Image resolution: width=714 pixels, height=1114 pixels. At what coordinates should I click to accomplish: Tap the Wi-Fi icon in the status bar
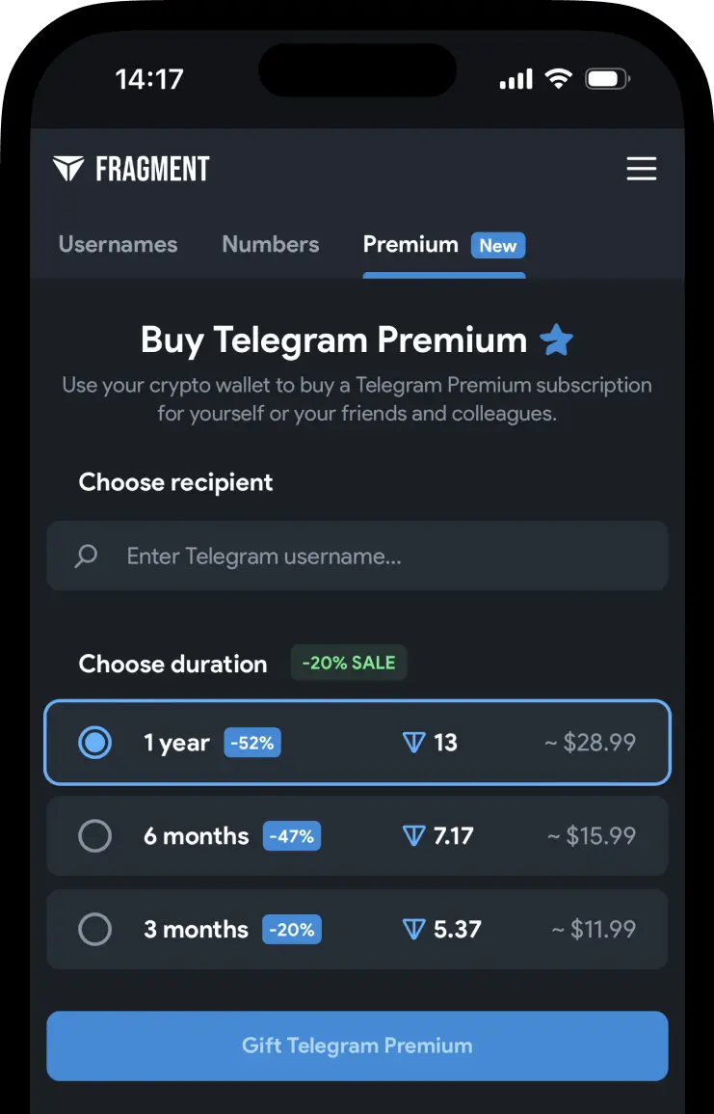[560, 79]
